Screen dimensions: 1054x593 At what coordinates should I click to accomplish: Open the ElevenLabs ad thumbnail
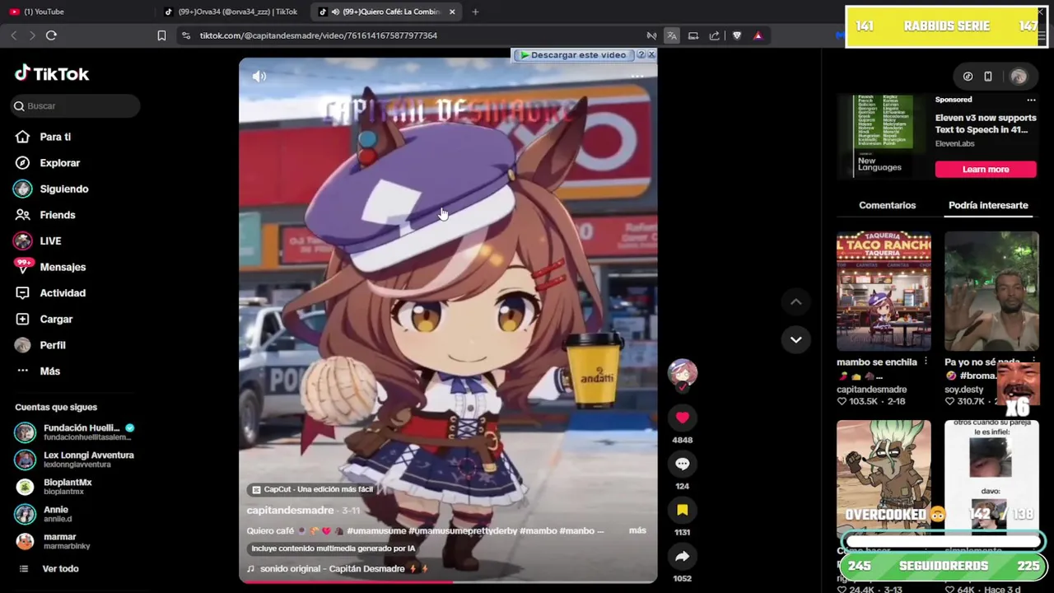pyautogui.click(x=883, y=136)
